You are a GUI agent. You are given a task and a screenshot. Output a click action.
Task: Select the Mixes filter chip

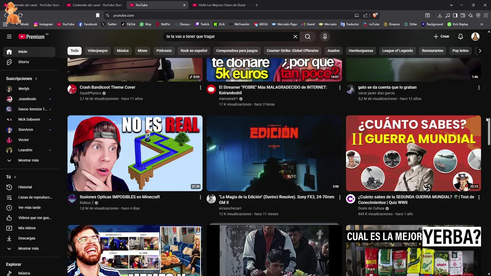click(142, 51)
